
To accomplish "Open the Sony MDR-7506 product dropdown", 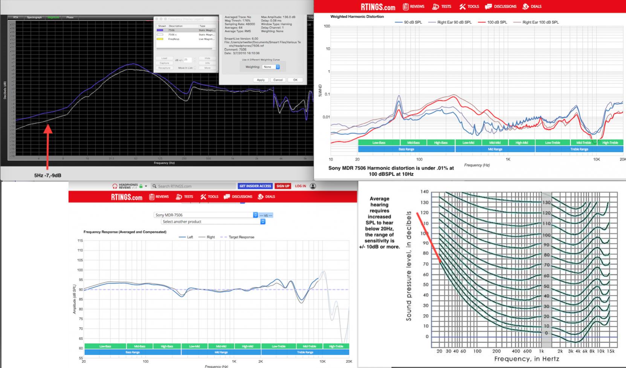I will click(x=206, y=215).
